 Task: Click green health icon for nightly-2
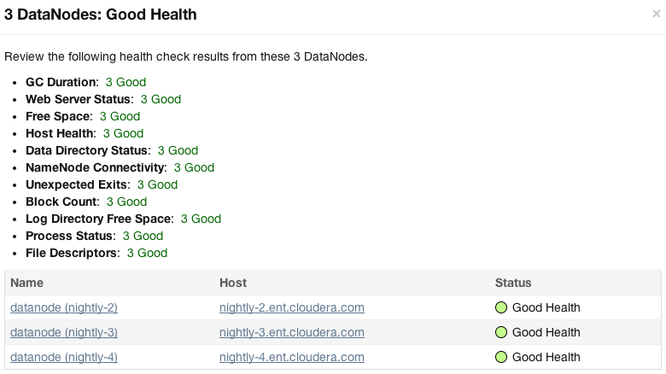point(501,307)
